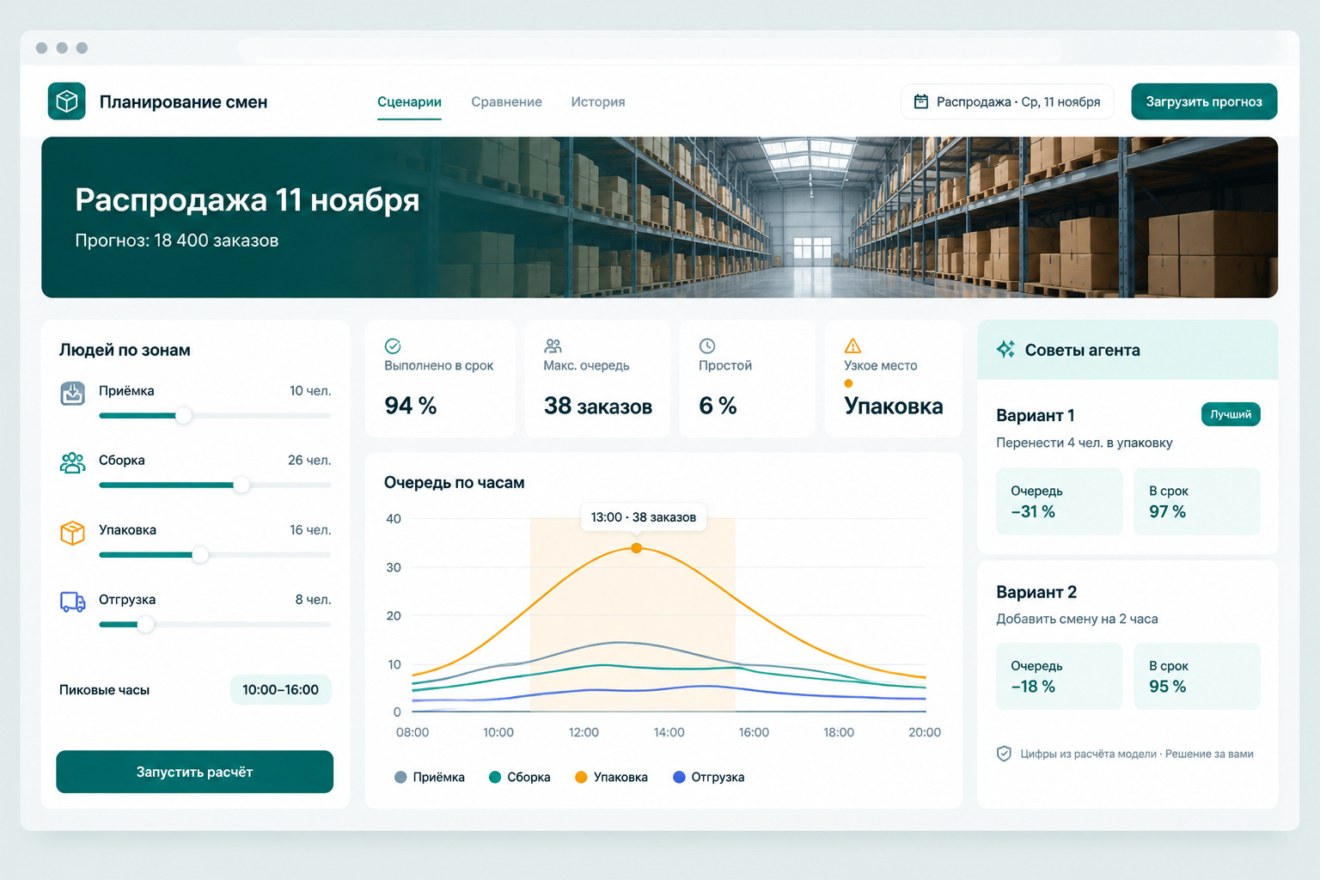Click the Приёмка staff slider handle

[183, 415]
